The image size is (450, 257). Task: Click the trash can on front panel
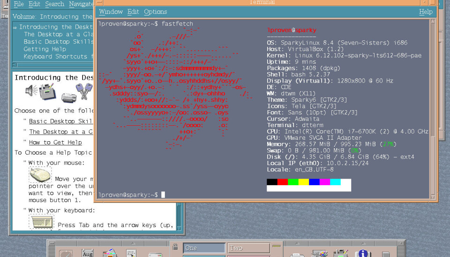pos(386,254)
